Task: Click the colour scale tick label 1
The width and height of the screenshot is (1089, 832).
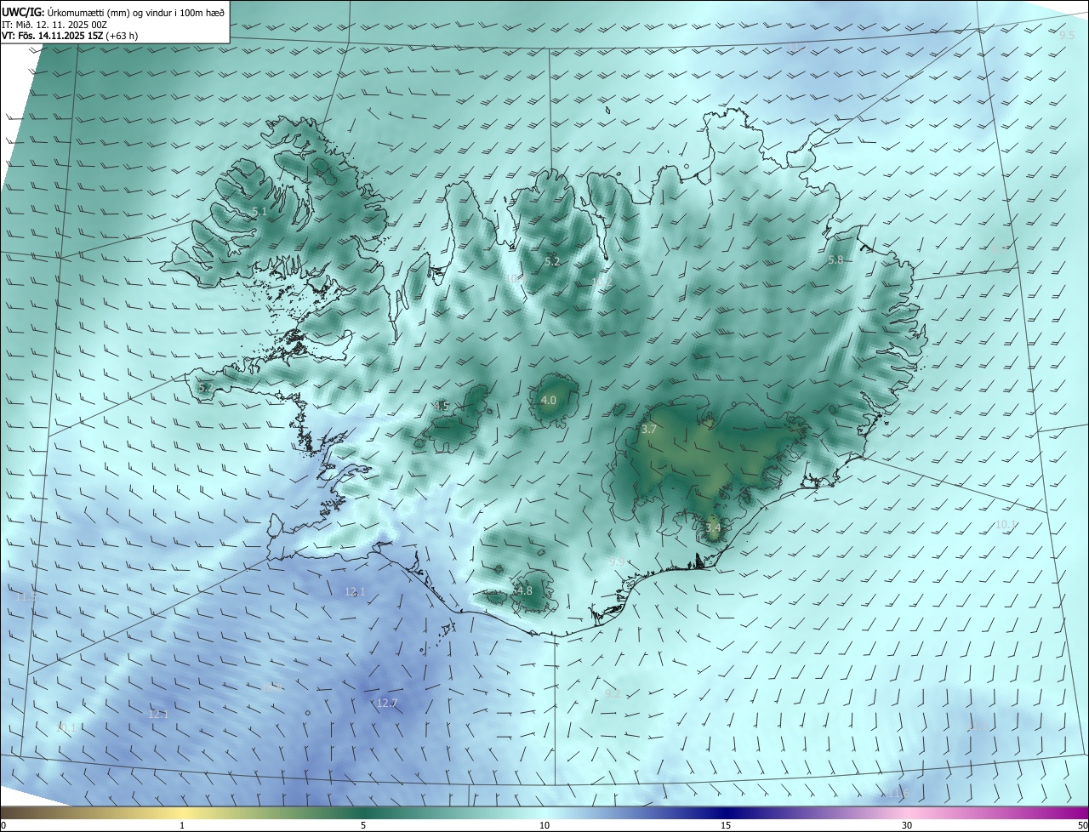Action: (183, 825)
